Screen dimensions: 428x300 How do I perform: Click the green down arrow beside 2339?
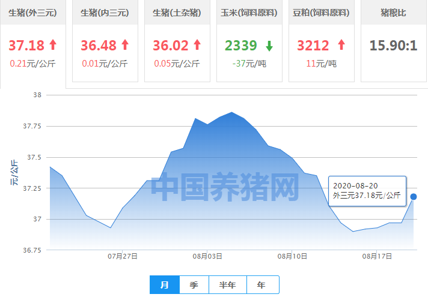pyautogui.click(x=269, y=45)
